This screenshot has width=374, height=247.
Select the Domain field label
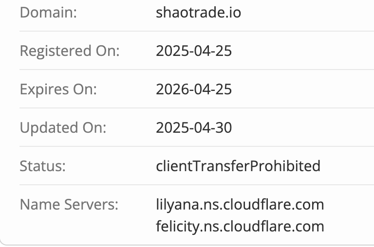[x=48, y=12]
